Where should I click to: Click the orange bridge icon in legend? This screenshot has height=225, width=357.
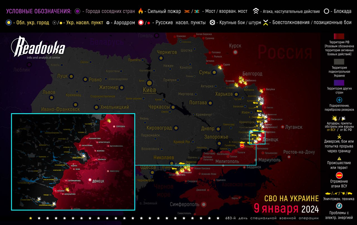click(x=187, y=11)
